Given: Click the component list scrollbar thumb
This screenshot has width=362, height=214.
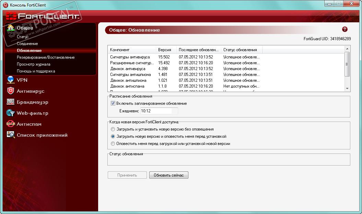Looking at the screenshot, I should (x=347, y=64).
